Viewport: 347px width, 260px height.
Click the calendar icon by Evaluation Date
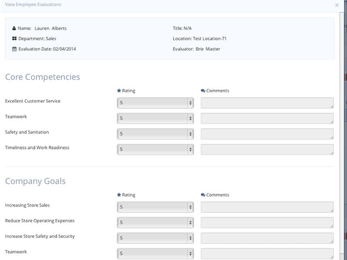[14, 49]
